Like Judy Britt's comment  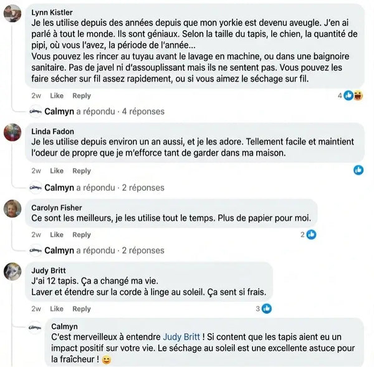tap(57, 309)
